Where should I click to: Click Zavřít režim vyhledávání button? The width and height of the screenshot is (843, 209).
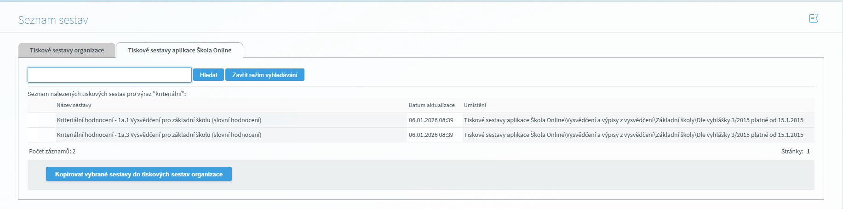[x=264, y=75]
